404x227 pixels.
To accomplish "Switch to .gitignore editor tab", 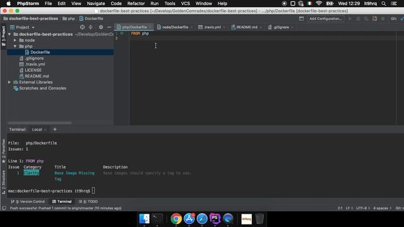I will [x=281, y=27].
